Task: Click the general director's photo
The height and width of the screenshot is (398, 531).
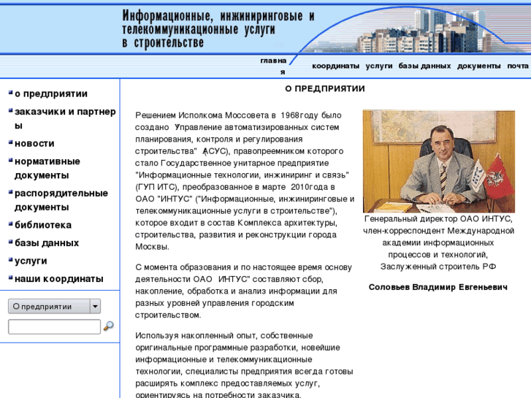Action: (x=438, y=161)
